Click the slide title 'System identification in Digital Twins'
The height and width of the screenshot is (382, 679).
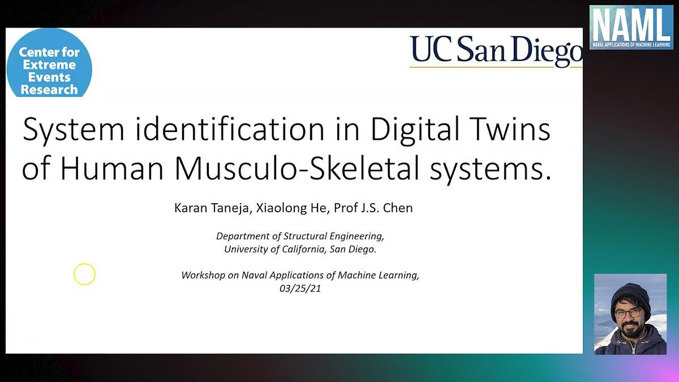click(286, 130)
